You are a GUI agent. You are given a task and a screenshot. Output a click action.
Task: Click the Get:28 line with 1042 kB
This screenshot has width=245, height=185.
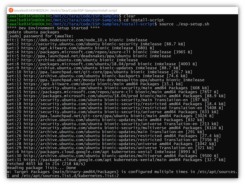click(112, 144)
